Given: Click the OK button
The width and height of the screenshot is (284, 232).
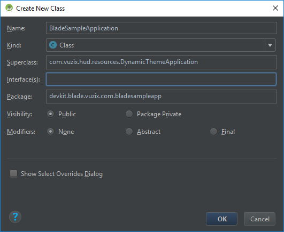Looking at the screenshot, I should point(222,219).
